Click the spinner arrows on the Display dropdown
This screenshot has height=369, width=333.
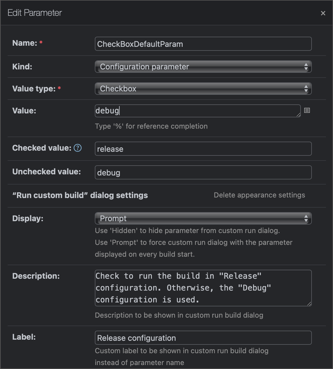[307, 218]
